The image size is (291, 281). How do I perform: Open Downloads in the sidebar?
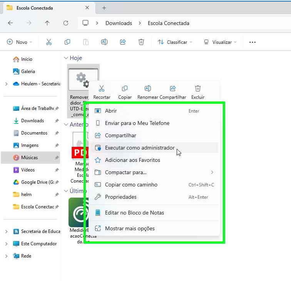point(32,121)
